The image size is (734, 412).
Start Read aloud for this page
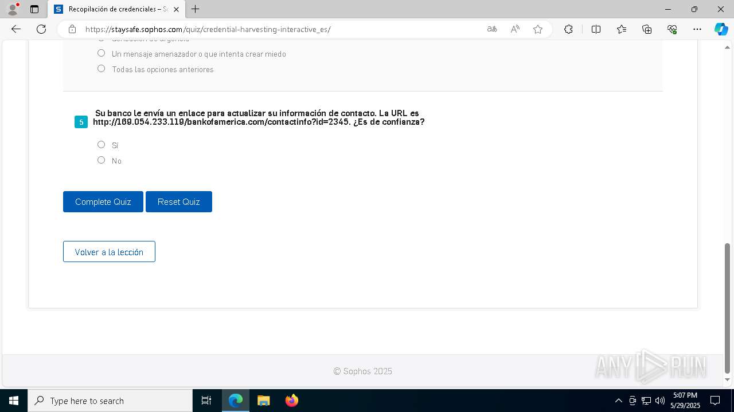point(515,29)
